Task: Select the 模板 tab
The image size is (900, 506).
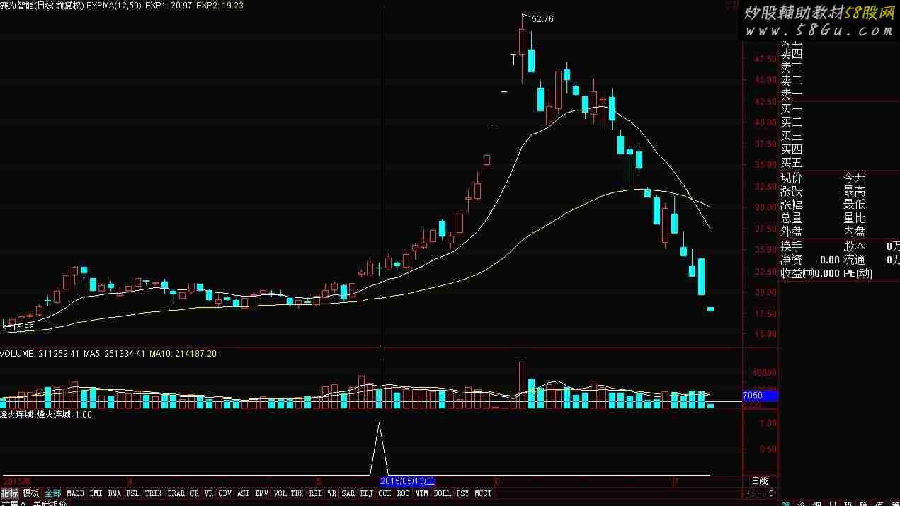Action: pos(31,493)
